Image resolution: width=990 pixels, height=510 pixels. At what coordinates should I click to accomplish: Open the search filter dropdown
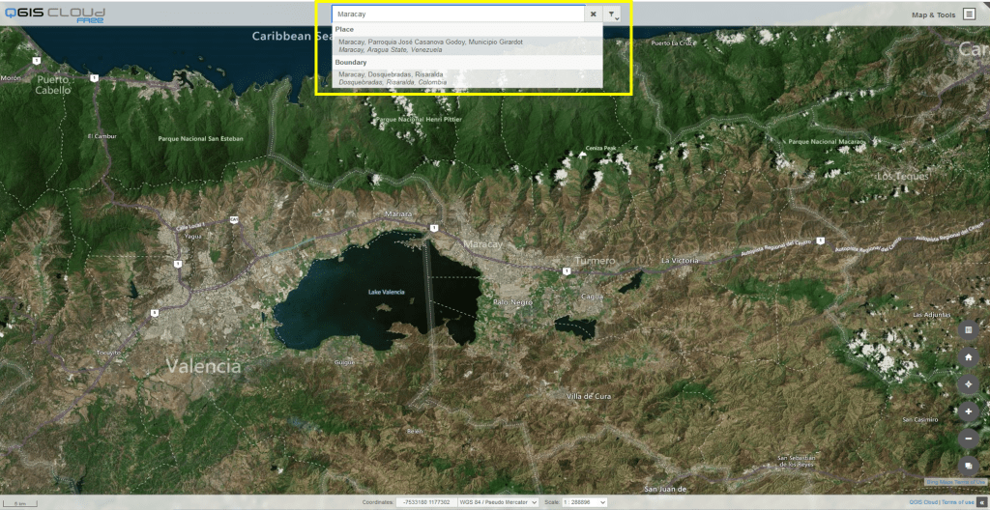pos(613,14)
